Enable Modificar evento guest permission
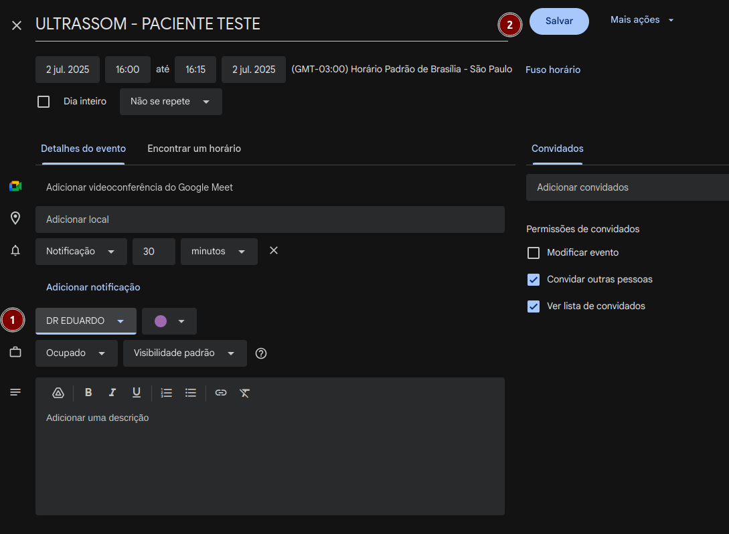 (x=534, y=253)
